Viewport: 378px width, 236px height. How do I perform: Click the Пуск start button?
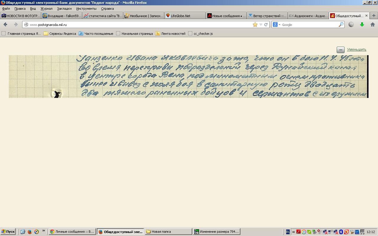click(8, 232)
